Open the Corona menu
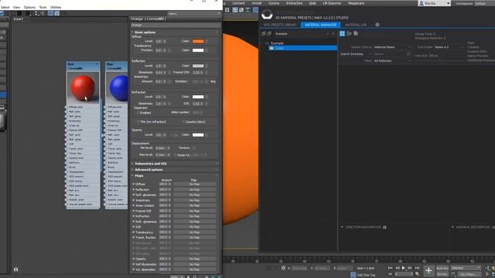This screenshot has height=278, width=495. [274, 3]
